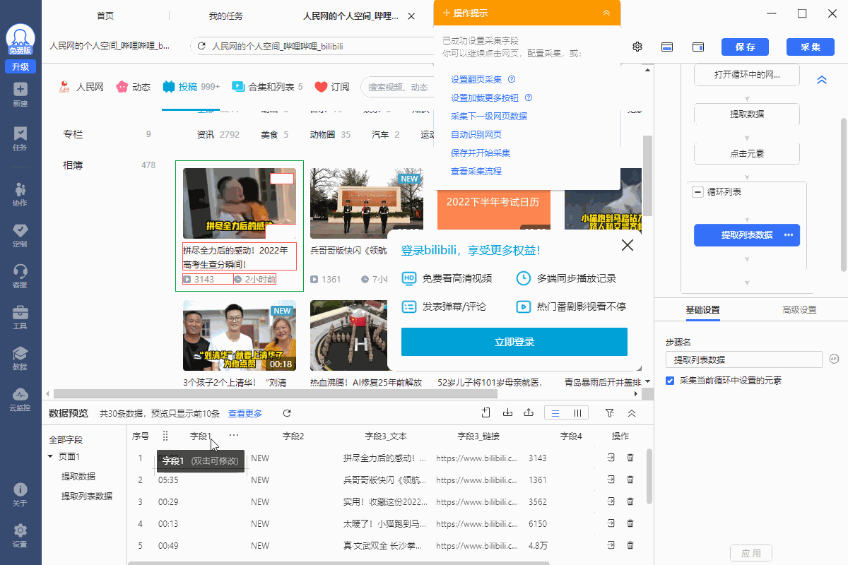
Task: Click the drag-handle dots before 字段1
Action: [x=165, y=436]
